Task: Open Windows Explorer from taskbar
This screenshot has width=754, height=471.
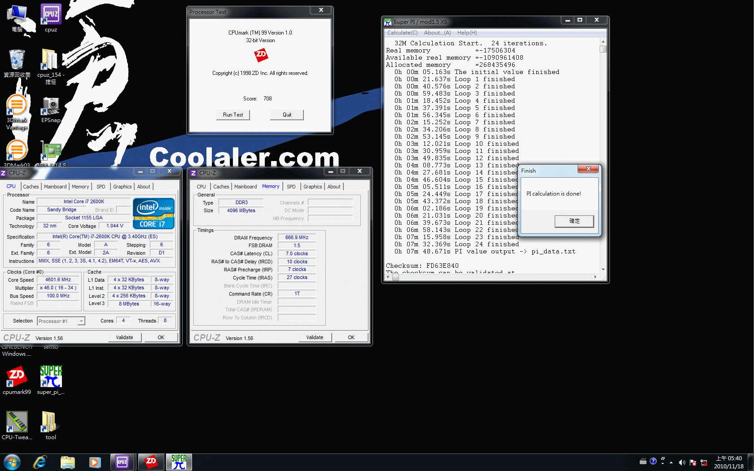Action: click(x=68, y=462)
